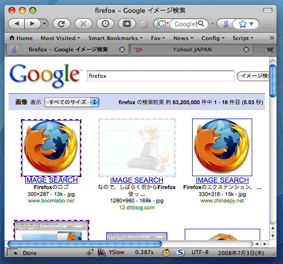Open the back/forward history dropdown arrow

pyautogui.click(x=44, y=24)
